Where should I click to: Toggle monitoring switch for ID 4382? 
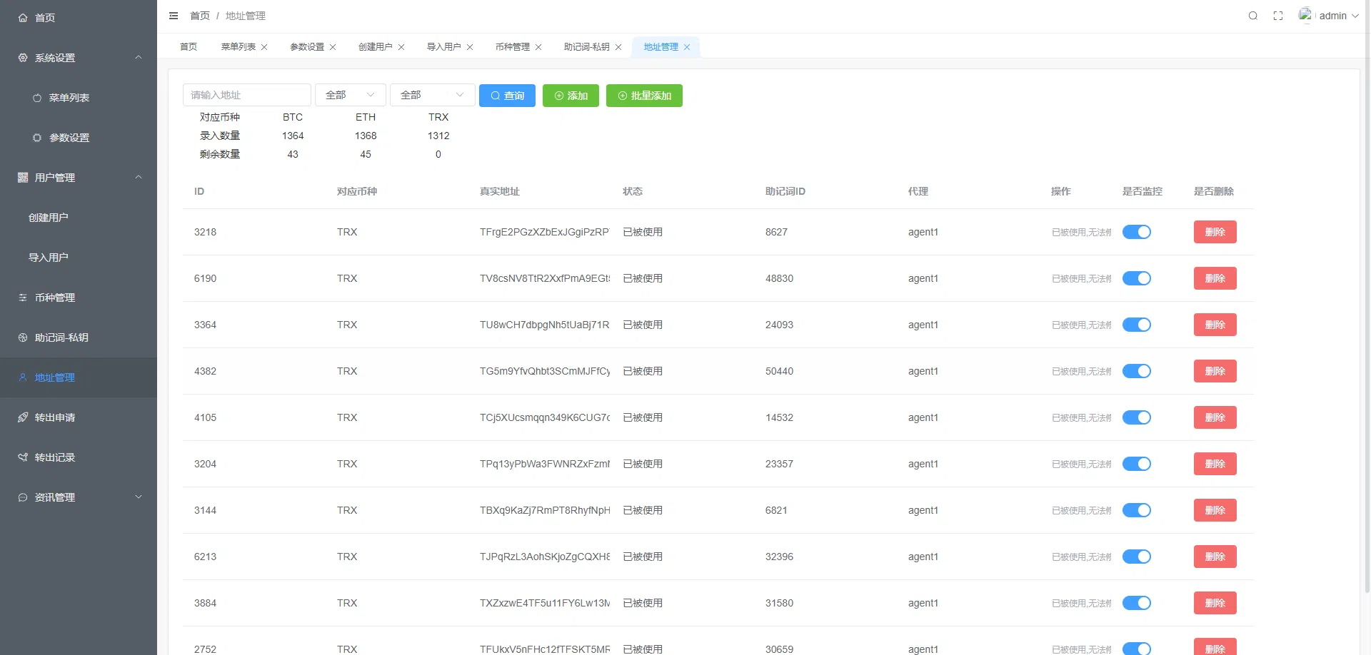pos(1136,371)
